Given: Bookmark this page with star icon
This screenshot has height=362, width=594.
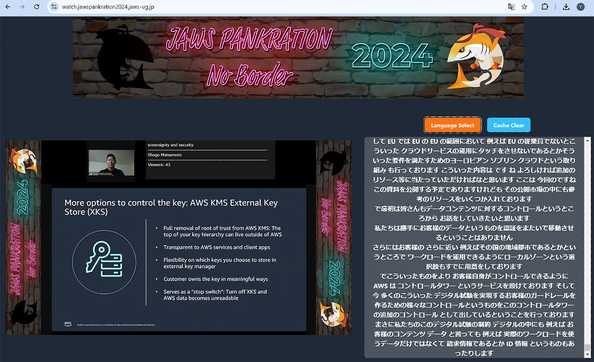Looking at the screenshot, I should (x=524, y=7).
